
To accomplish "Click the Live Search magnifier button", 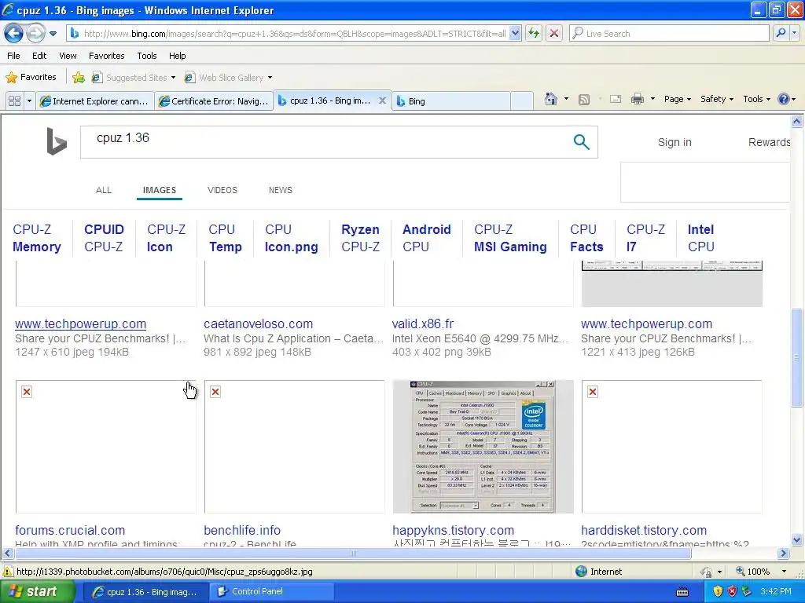I will coord(781,33).
